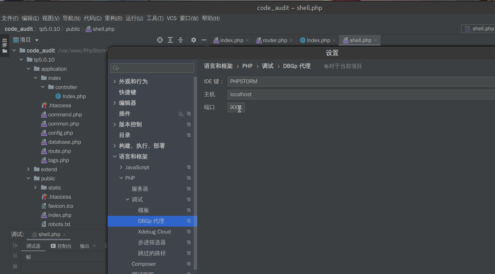
Task: Open the 重构(R) menu
Action: pos(113,18)
